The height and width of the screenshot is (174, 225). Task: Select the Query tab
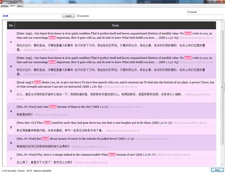tap(12, 6)
